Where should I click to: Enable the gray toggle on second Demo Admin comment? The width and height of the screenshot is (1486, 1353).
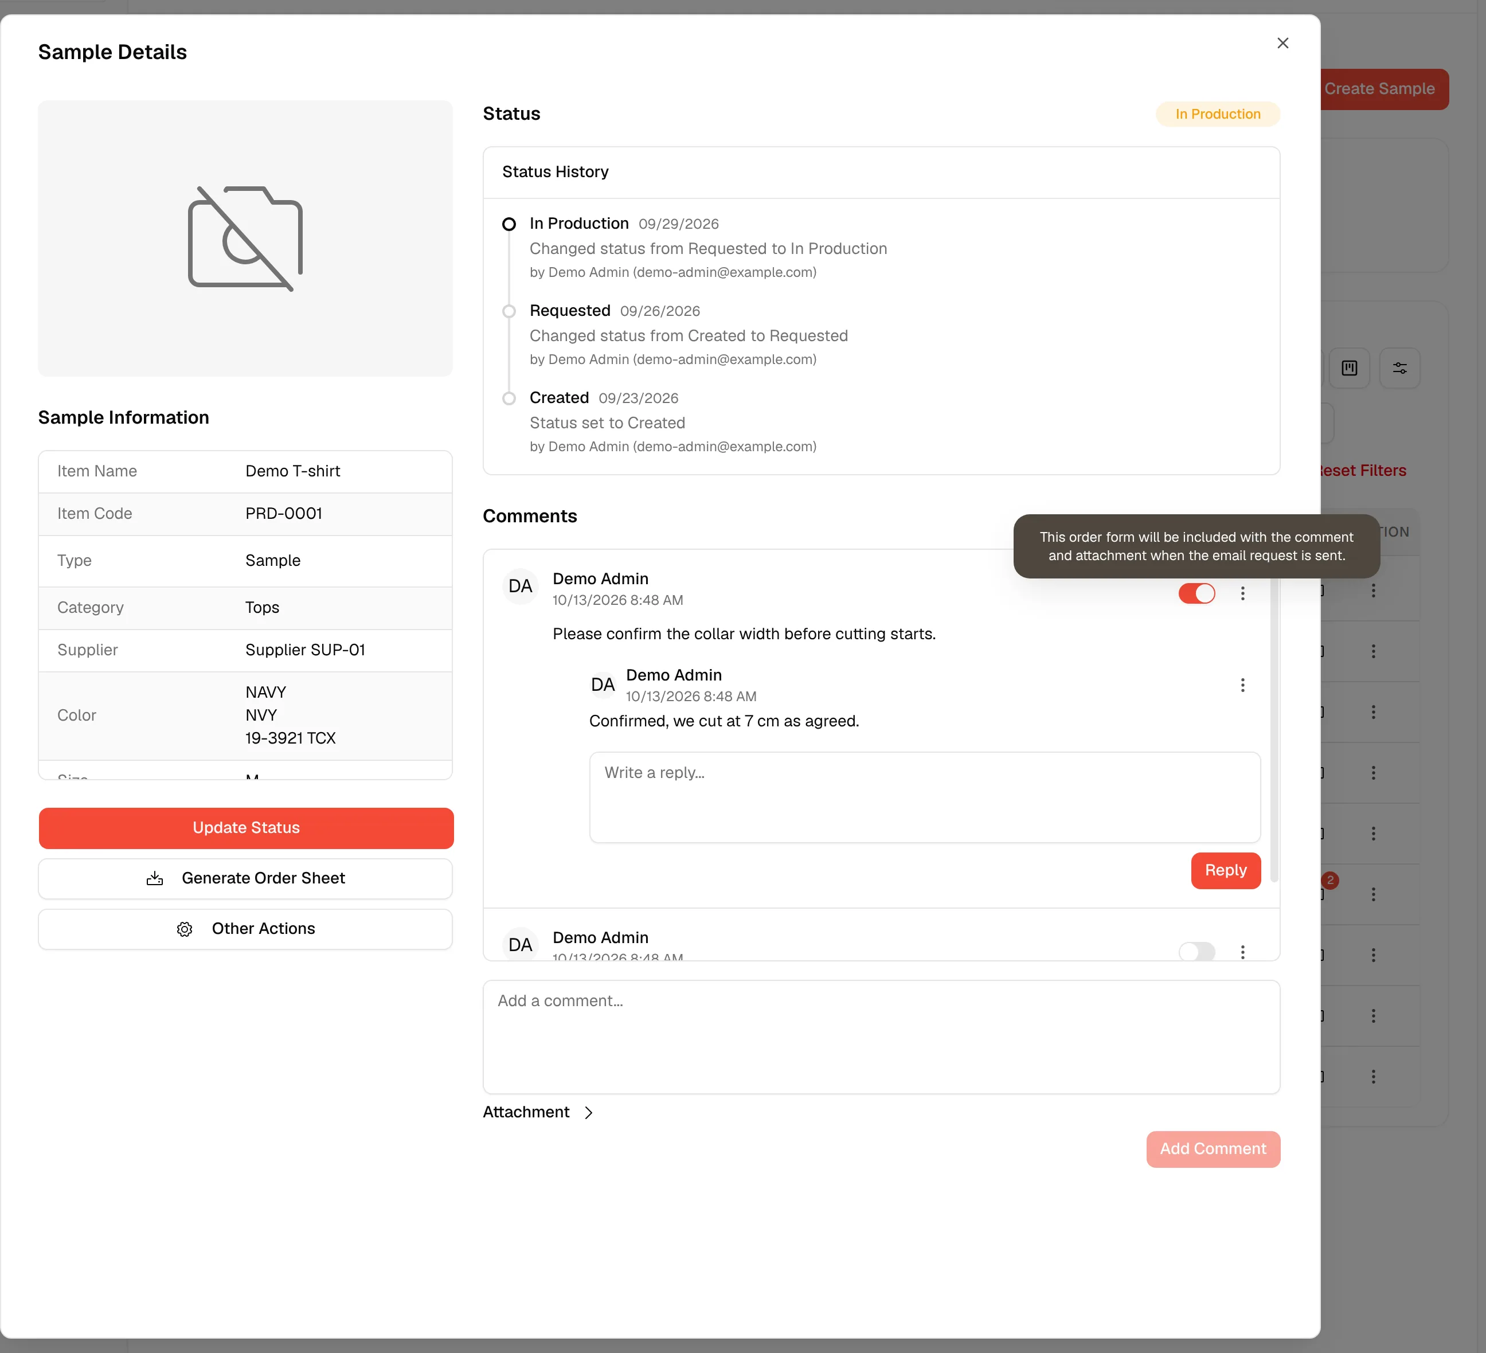coord(1196,951)
